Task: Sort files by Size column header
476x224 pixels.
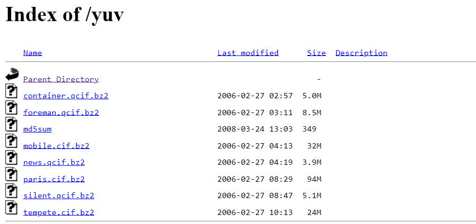Action: point(316,53)
